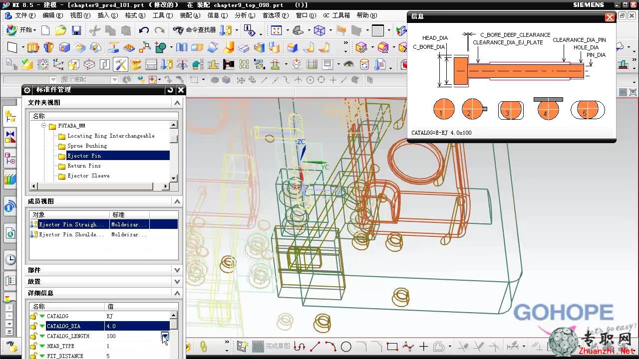Select head type 3 thumbnail in 信息 window
639x359 pixels.
click(510, 110)
